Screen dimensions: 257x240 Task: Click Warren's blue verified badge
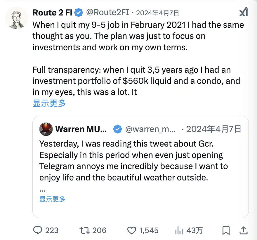[117, 129]
